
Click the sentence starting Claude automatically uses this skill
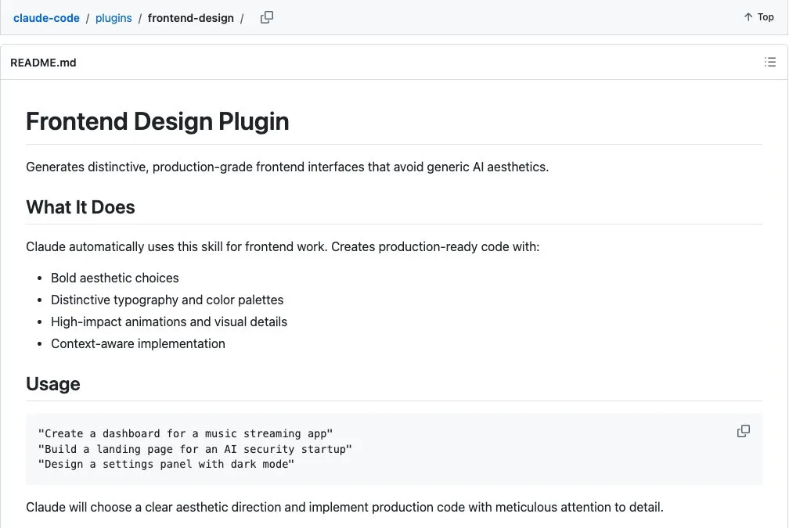click(283, 247)
